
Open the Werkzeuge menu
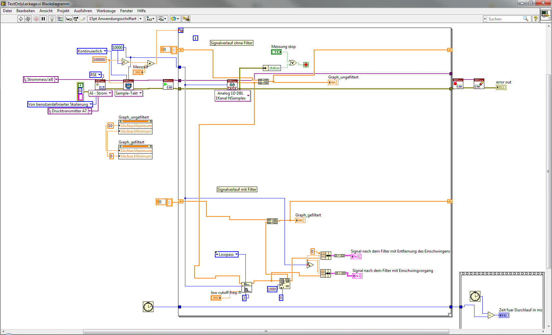click(x=106, y=11)
